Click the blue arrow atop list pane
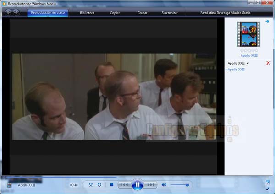The width and height of the screenshot is (275, 194). click(267, 22)
